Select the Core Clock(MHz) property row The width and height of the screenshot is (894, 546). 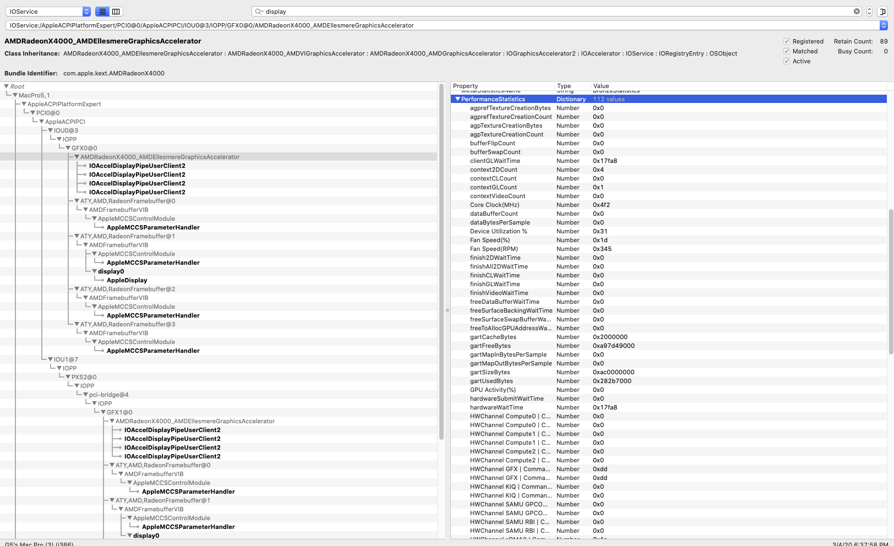[668, 205]
